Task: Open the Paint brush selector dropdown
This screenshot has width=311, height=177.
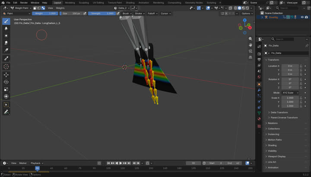Action: (16, 13)
